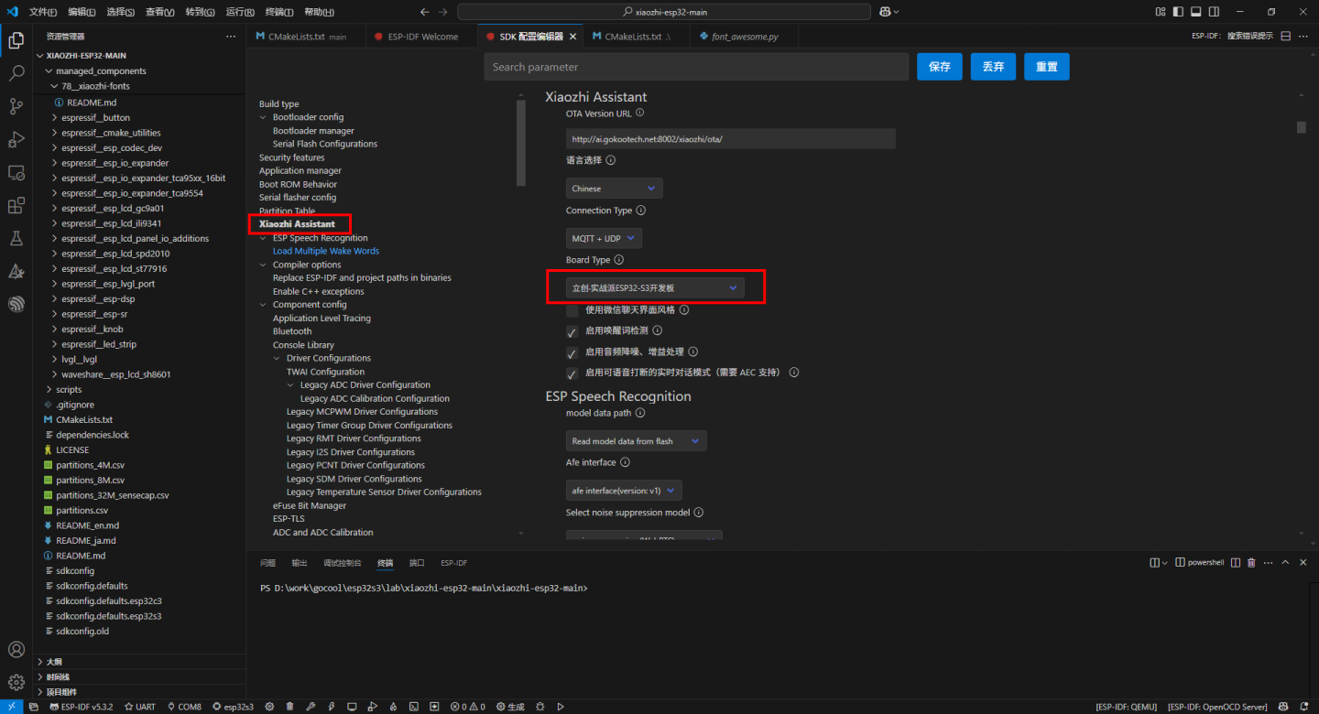Open sdkconfig.defaults.esp32s3 file in explorer

tap(108, 616)
